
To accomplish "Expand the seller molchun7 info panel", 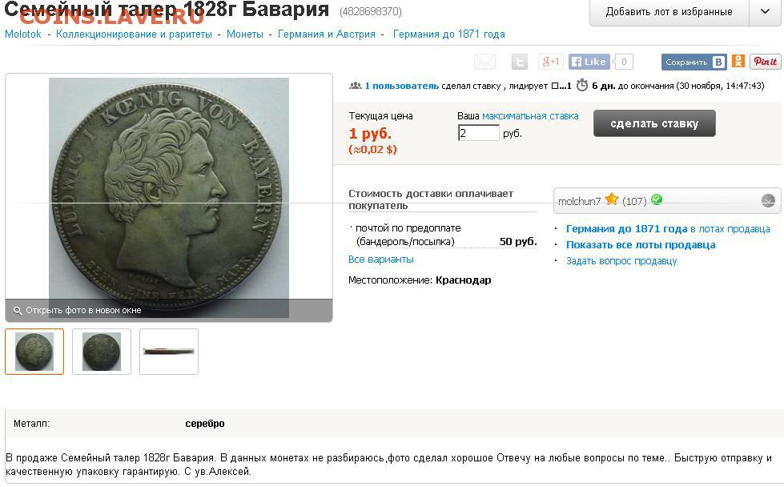I will (768, 201).
